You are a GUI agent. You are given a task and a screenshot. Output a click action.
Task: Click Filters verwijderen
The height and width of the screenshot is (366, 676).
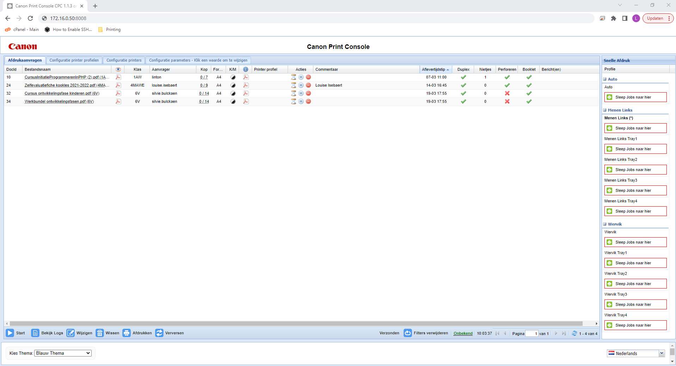click(426, 333)
